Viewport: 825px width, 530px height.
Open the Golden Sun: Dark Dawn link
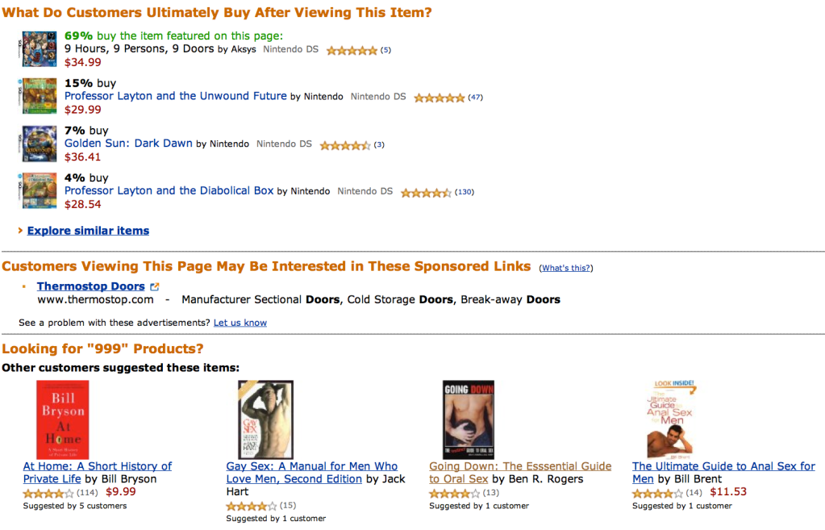[128, 144]
